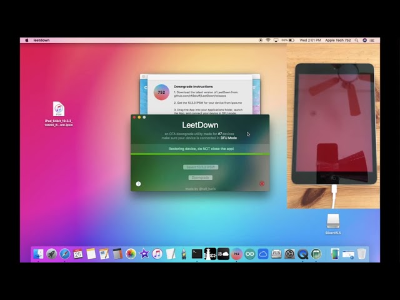This screenshot has height=300, width=400.
Task: Select the iPad 10.3.3 IPSW file on desktop
Action: [x=59, y=114]
